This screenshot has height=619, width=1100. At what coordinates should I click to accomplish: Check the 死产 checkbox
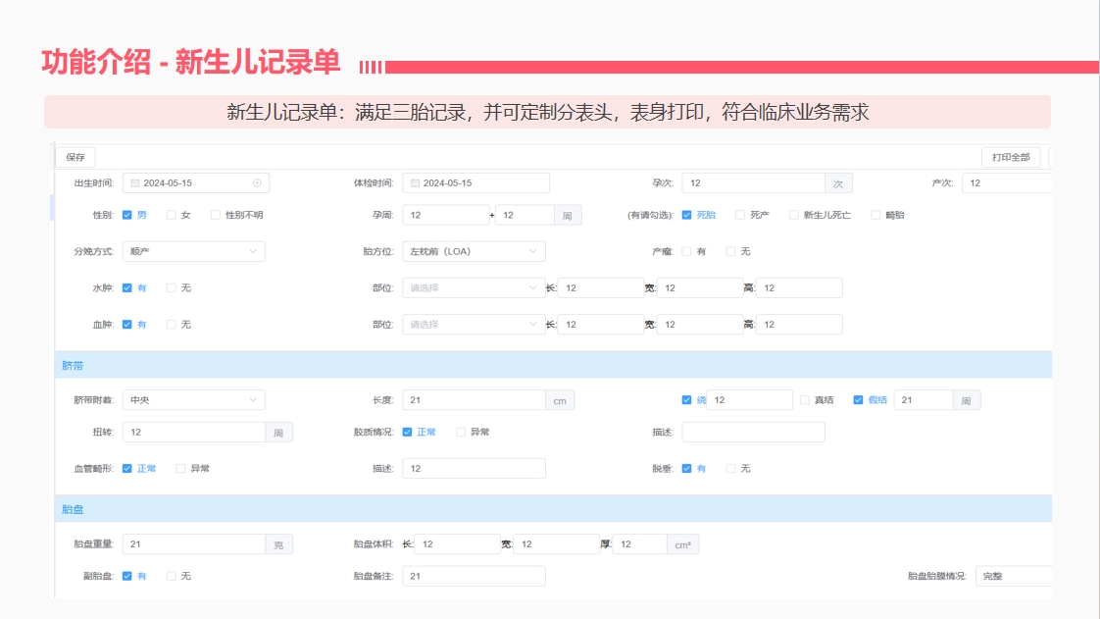(740, 214)
